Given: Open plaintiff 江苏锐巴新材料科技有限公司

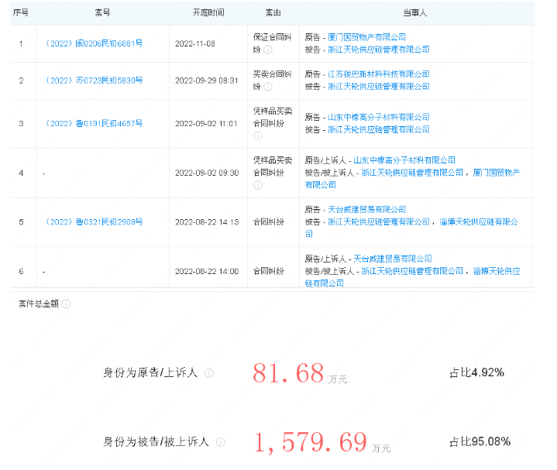Looking at the screenshot, I should point(379,74).
